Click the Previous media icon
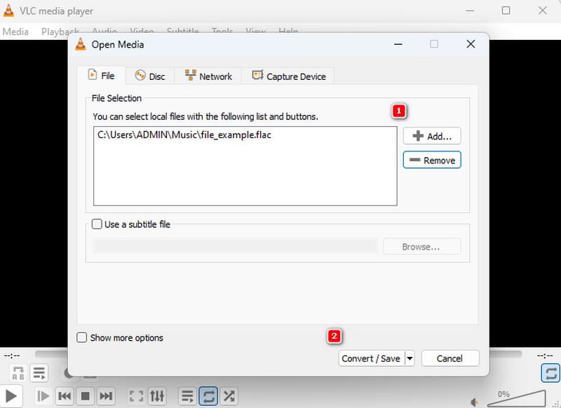Image resolution: width=561 pixels, height=408 pixels. [x=64, y=396]
